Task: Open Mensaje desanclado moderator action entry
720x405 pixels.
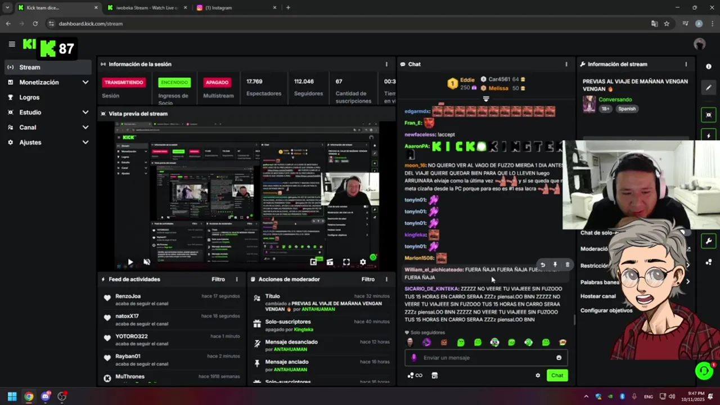Action: [x=321, y=345]
